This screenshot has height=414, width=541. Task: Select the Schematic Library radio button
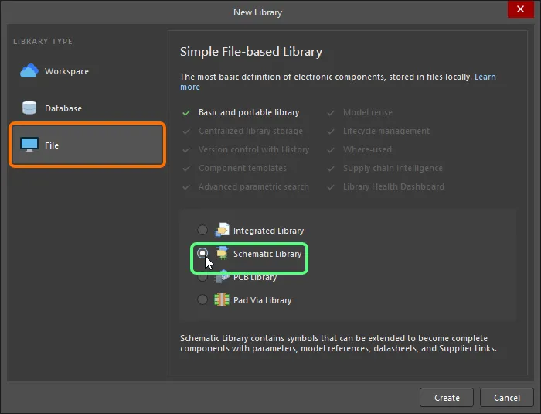click(202, 253)
